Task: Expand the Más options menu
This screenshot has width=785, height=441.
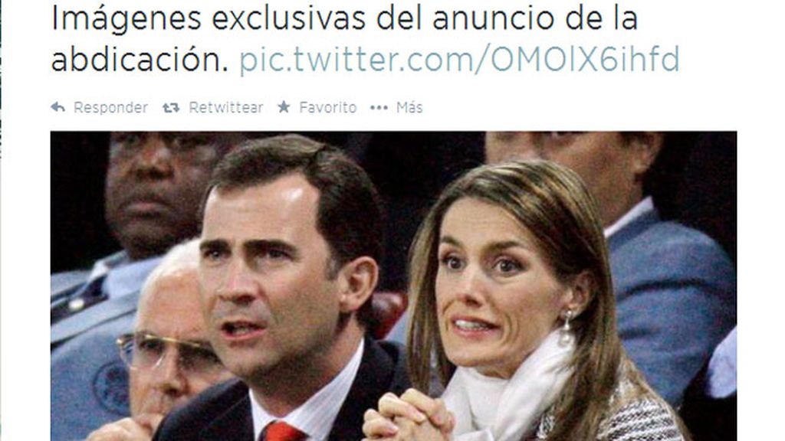Action: [409, 107]
